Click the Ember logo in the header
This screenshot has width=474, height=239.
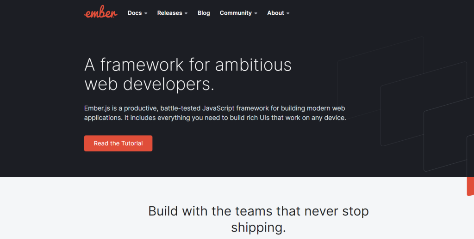coord(100,13)
